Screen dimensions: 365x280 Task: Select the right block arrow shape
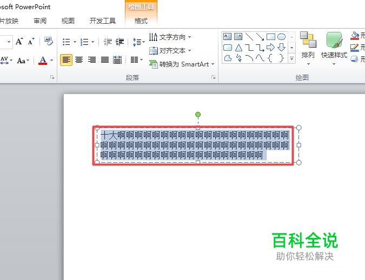click(x=270, y=48)
